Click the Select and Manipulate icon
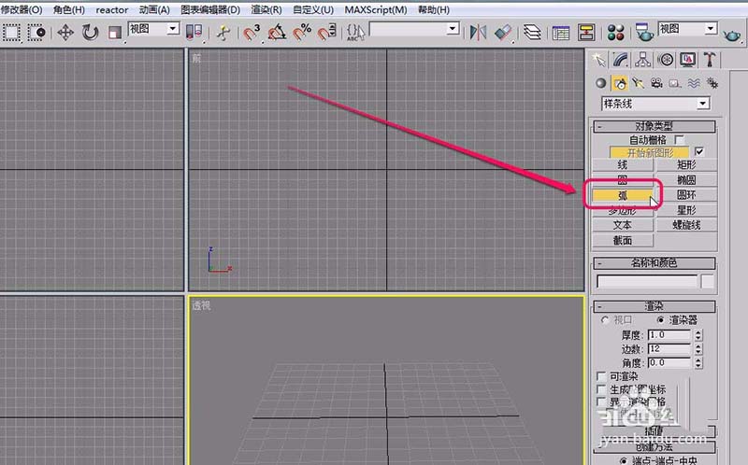The height and width of the screenshot is (465, 748). pos(223,33)
